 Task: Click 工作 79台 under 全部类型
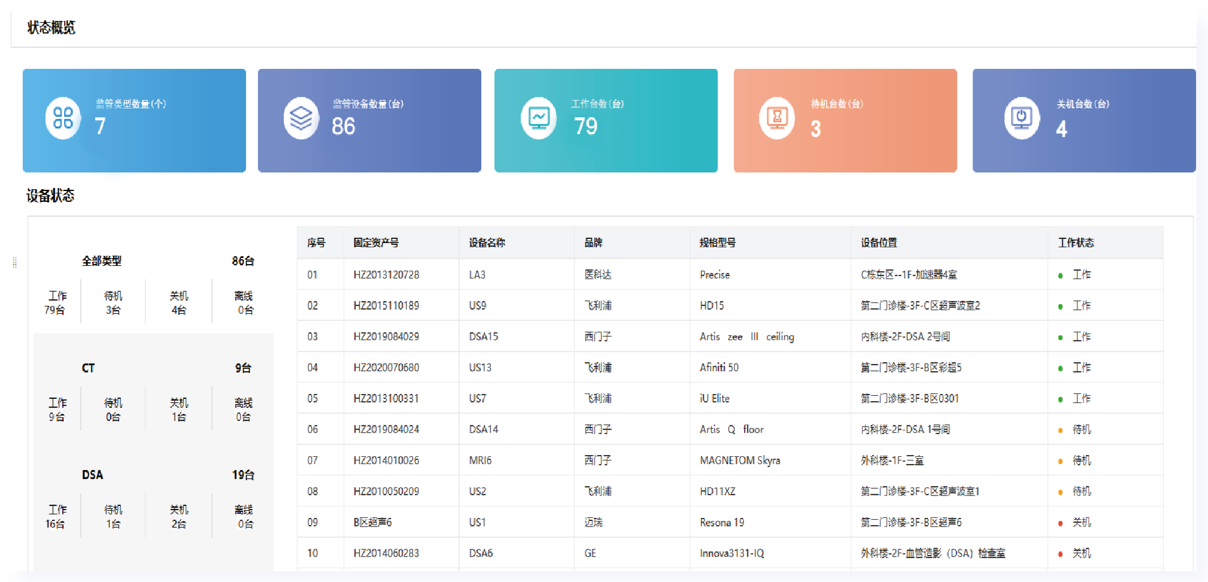(56, 303)
